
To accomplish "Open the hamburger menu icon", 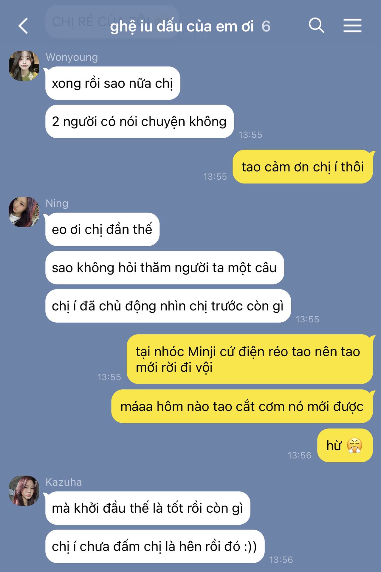I will click(352, 25).
